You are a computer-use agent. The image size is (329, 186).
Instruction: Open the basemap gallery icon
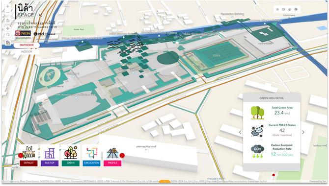click(x=296, y=9)
